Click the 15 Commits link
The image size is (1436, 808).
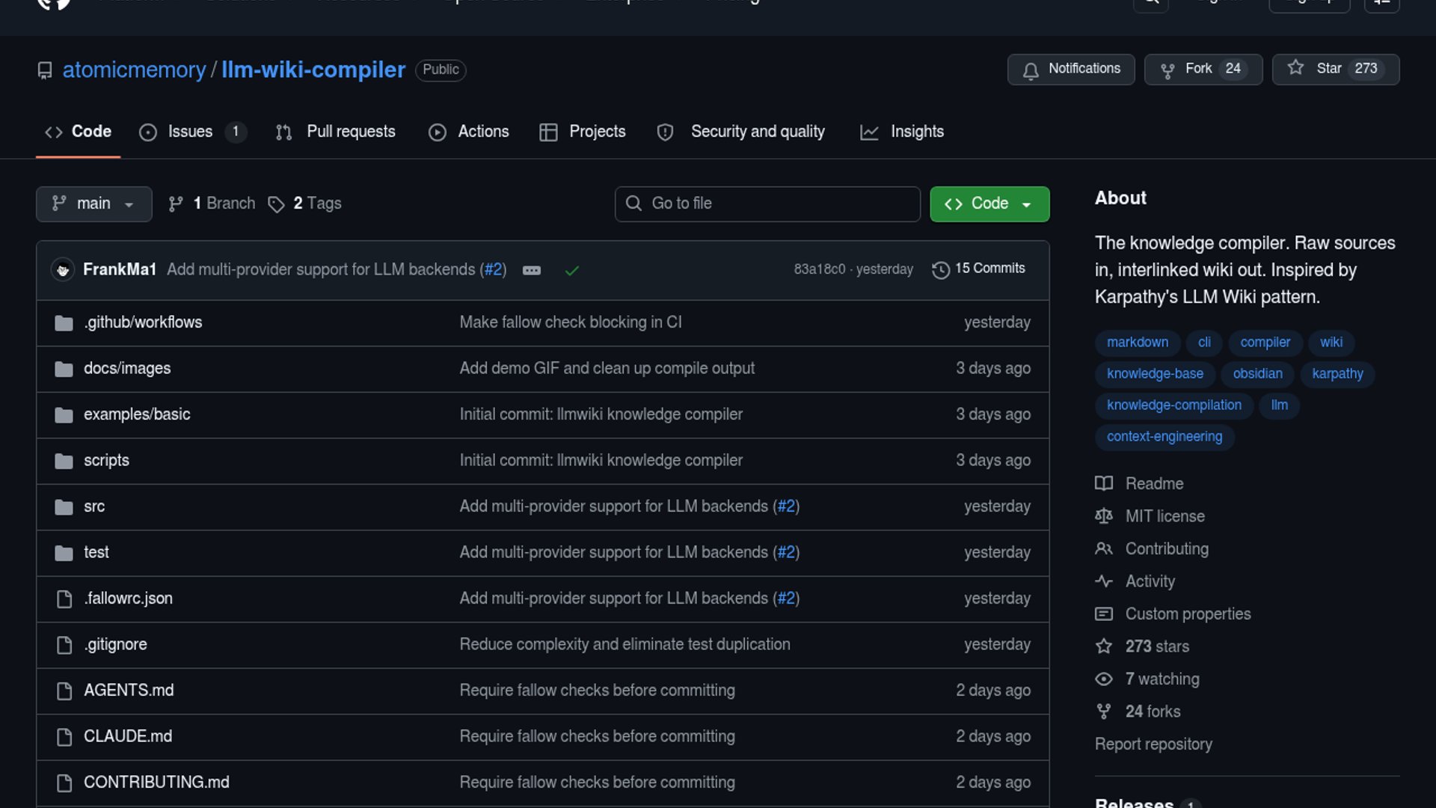989,269
